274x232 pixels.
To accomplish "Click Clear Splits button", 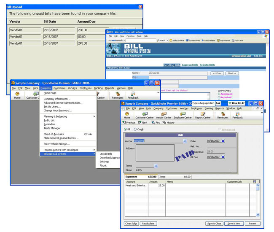I will point(131,224).
